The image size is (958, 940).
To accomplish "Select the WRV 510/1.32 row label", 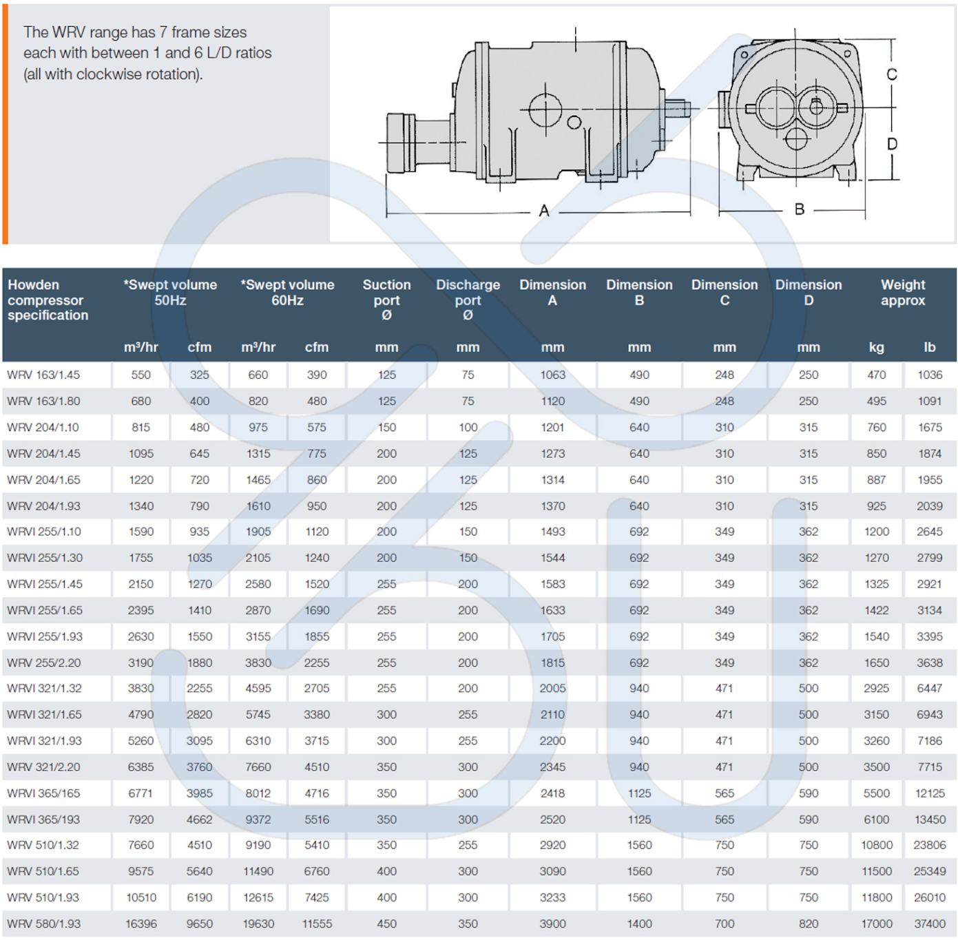I will pyautogui.click(x=43, y=845).
